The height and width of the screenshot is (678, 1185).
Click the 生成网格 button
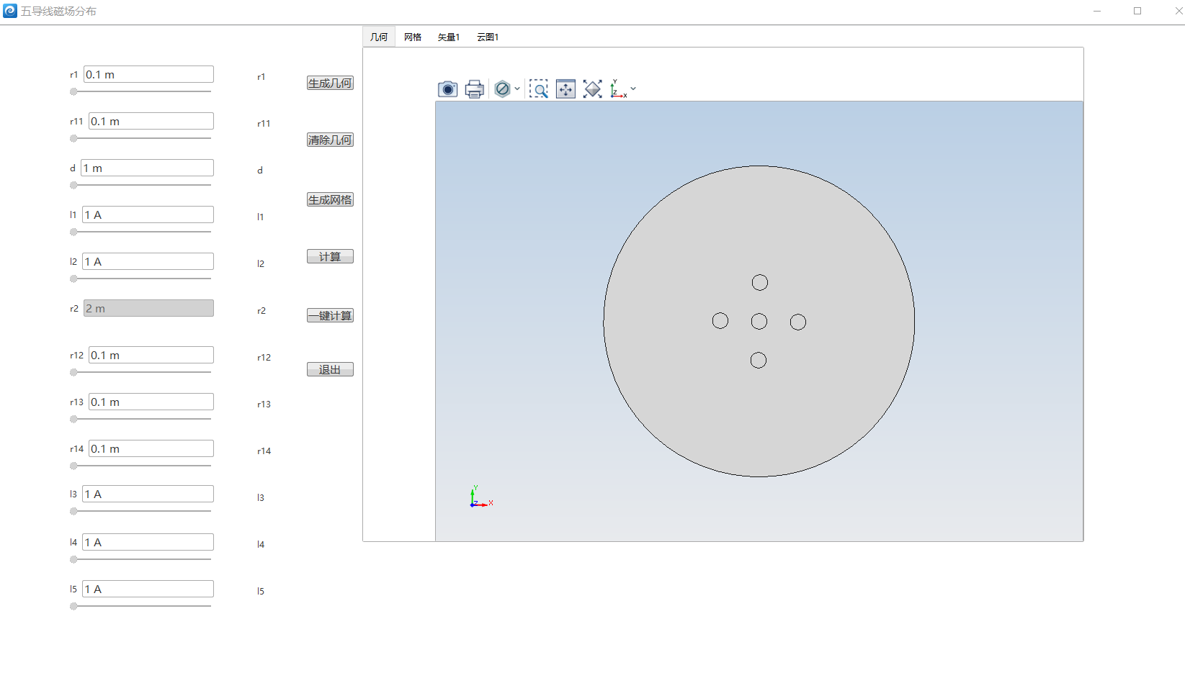tap(330, 200)
